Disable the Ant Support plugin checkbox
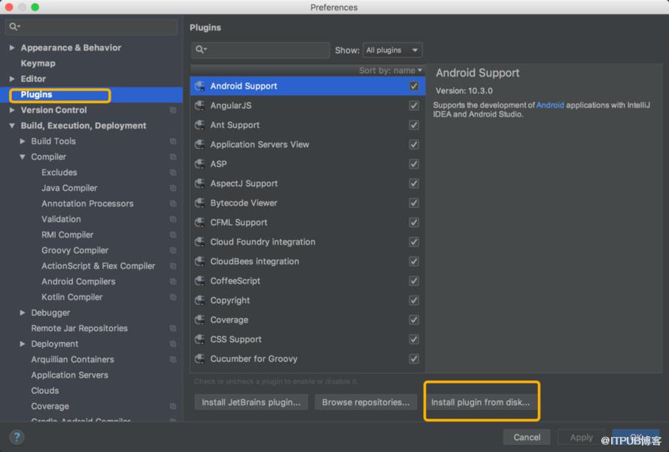The width and height of the screenshot is (669, 452). click(x=414, y=125)
